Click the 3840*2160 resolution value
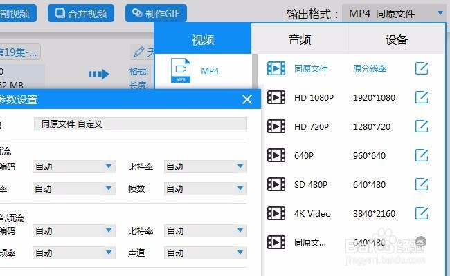Screen dimensions: 450x276 pyautogui.click(x=375, y=213)
